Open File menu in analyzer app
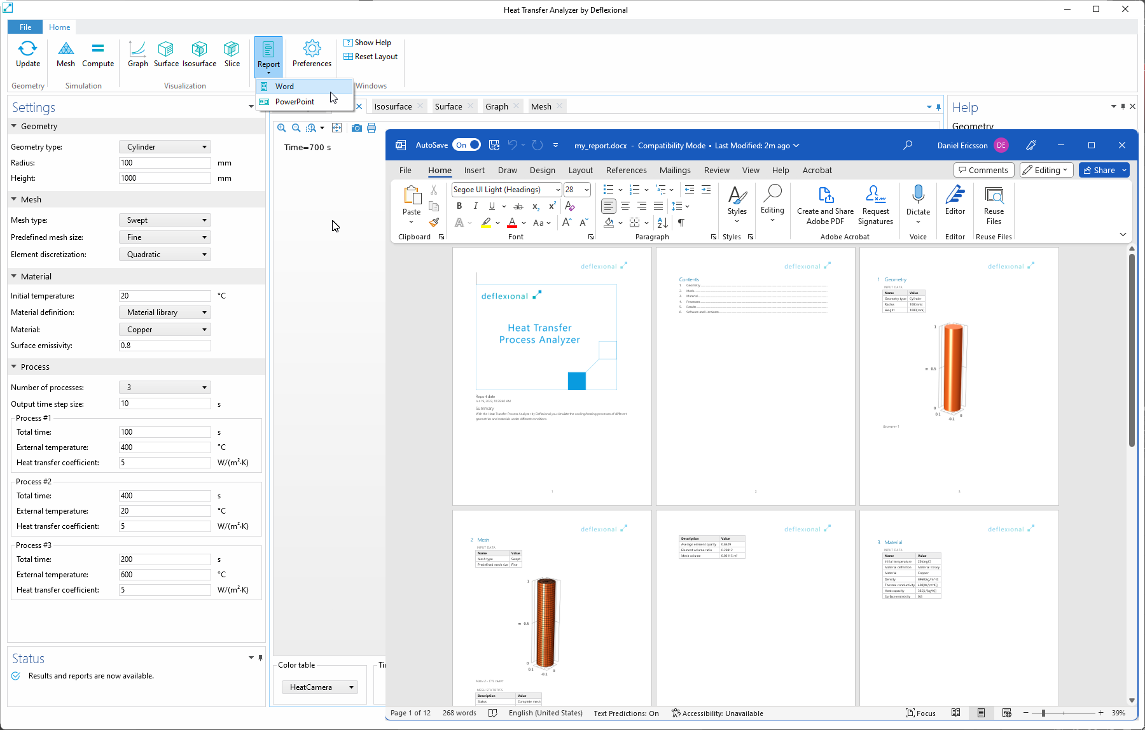1145x730 pixels. coord(25,27)
